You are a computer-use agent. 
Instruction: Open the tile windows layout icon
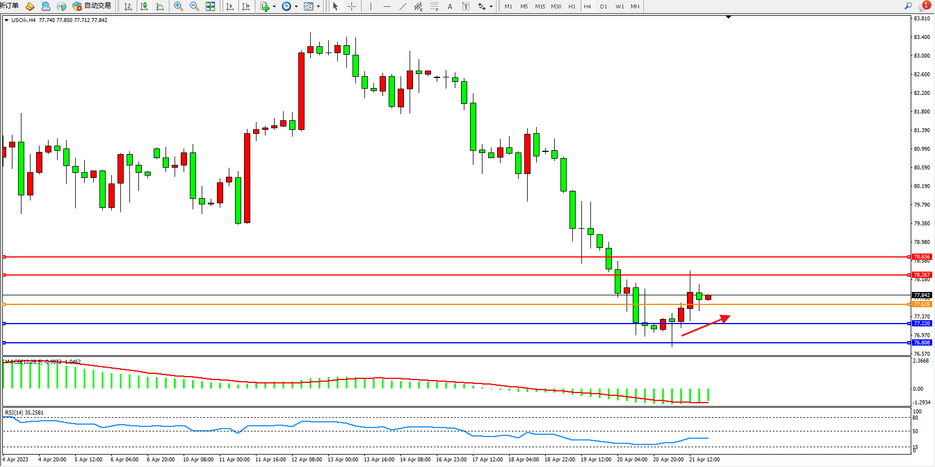click(x=210, y=6)
